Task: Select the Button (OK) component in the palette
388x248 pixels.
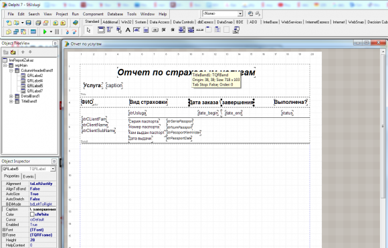Action: [x=155, y=30]
